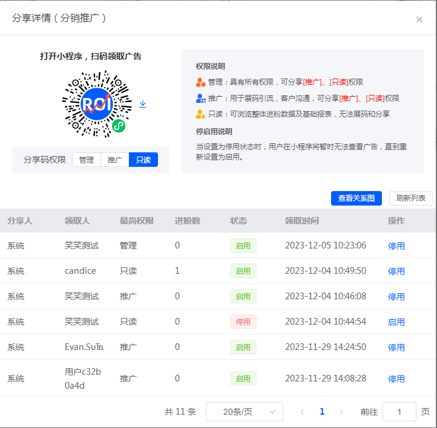Click the ROI mini-program QR code image

[x=97, y=104]
